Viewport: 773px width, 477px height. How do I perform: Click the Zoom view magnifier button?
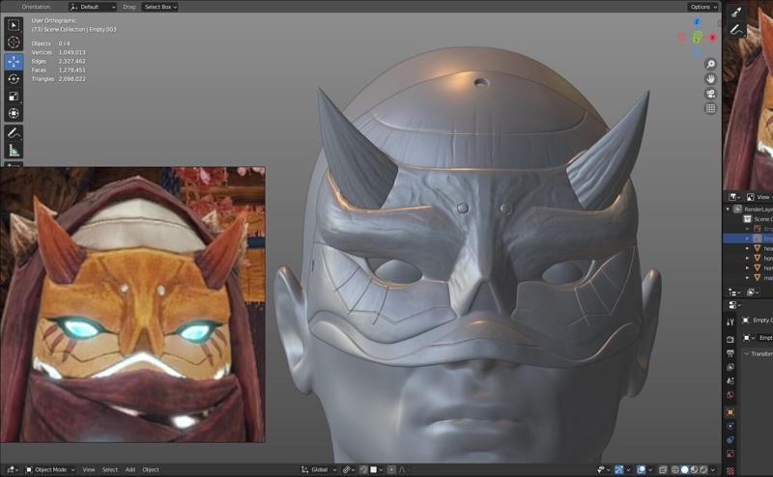(710, 64)
